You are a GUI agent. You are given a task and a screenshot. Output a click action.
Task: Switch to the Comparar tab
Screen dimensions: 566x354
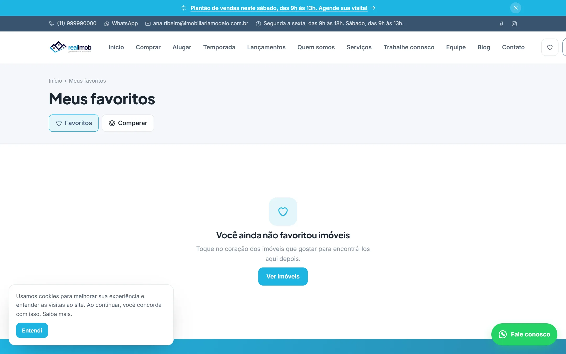(x=128, y=123)
